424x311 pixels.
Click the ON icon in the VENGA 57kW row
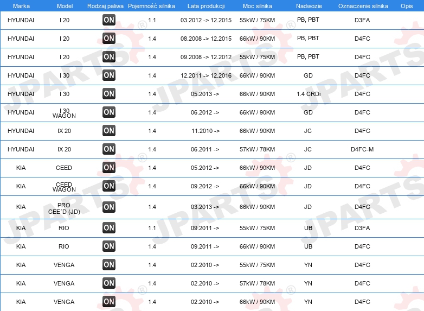pyautogui.click(x=108, y=283)
